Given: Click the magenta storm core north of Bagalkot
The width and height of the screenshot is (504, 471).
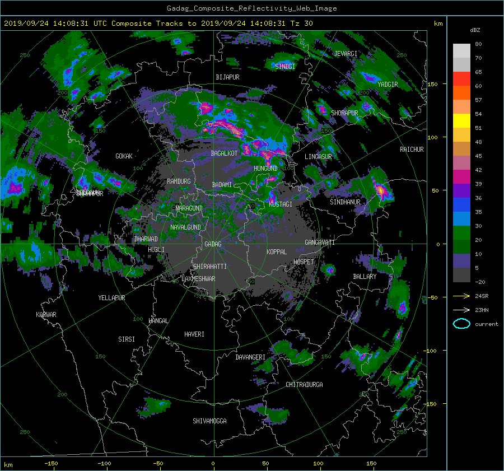Looking at the screenshot, I should point(206,108).
